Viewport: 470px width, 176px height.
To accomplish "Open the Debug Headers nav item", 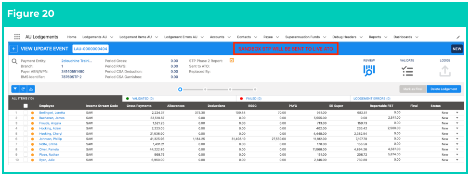I will (344, 37).
